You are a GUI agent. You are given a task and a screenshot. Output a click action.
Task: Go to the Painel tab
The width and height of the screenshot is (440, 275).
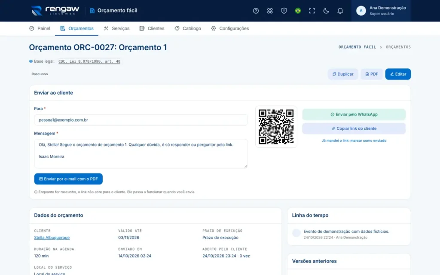pyautogui.click(x=40, y=28)
